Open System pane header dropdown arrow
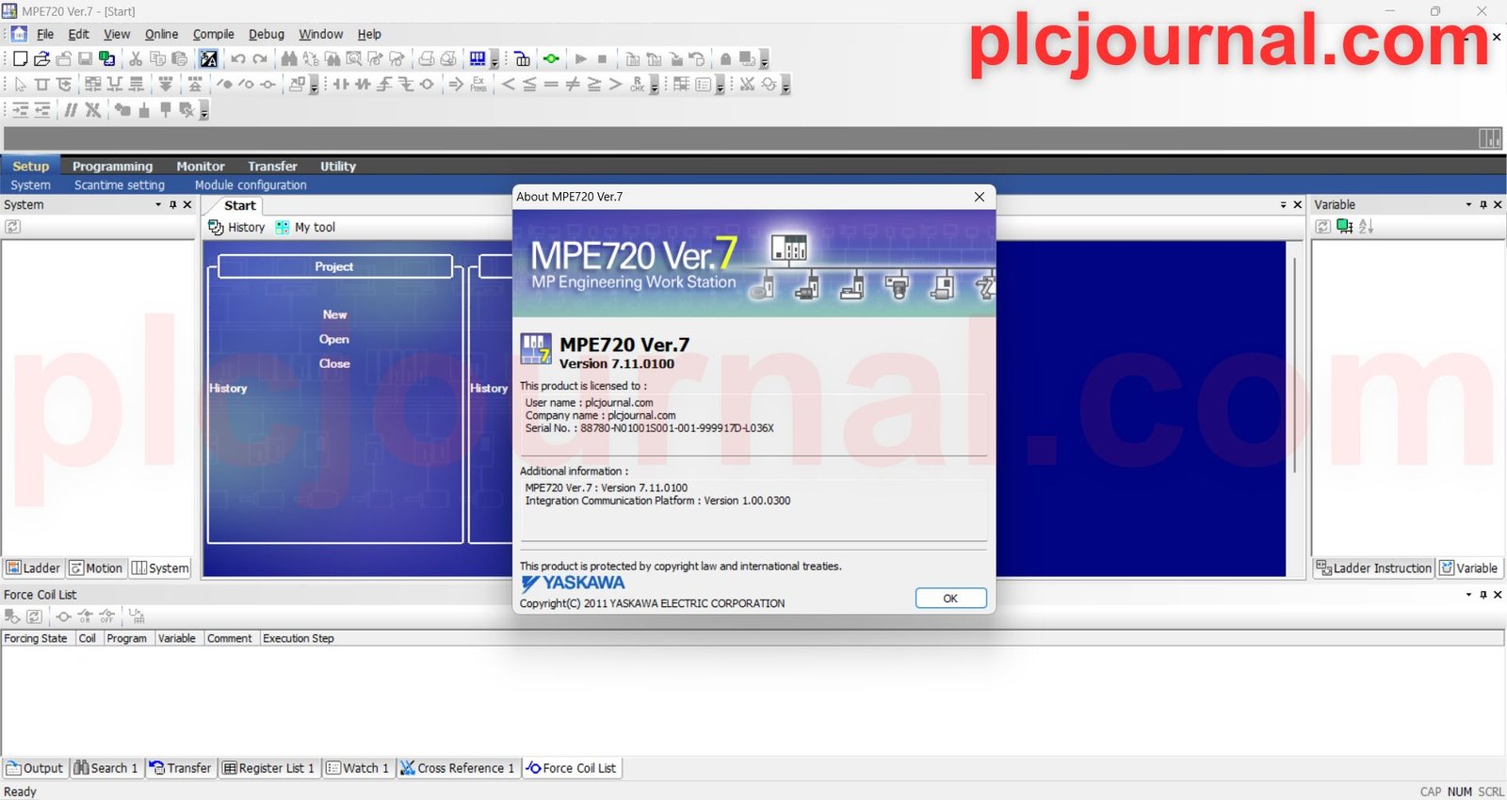1507x800 pixels. [x=158, y=204]
